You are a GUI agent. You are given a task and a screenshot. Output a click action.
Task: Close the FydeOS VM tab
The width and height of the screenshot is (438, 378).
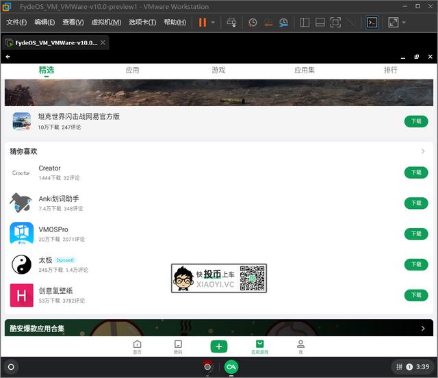pos(103,42)
